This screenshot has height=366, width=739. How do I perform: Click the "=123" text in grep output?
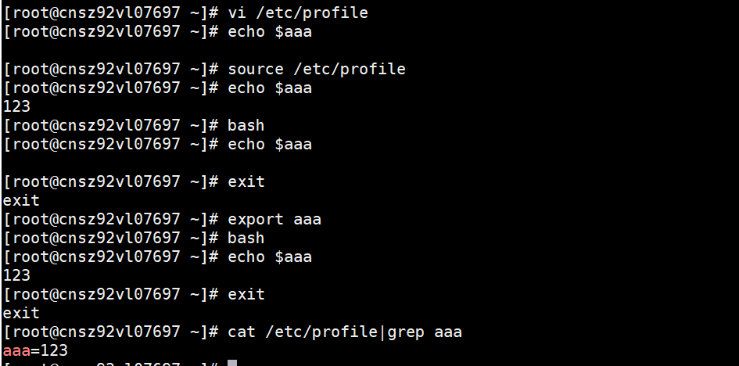click(x=49, y=350)
